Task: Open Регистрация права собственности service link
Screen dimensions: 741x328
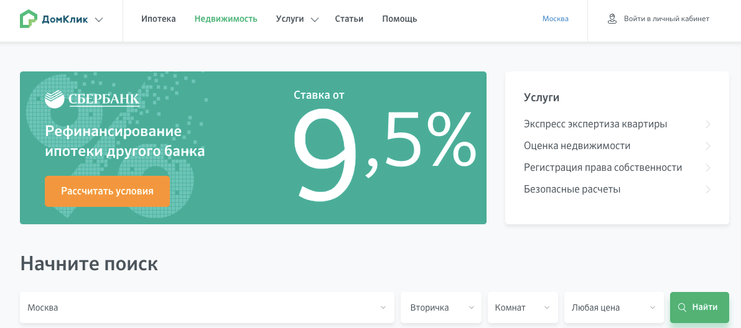Action: pyautogui.click(x=603, y=168)
